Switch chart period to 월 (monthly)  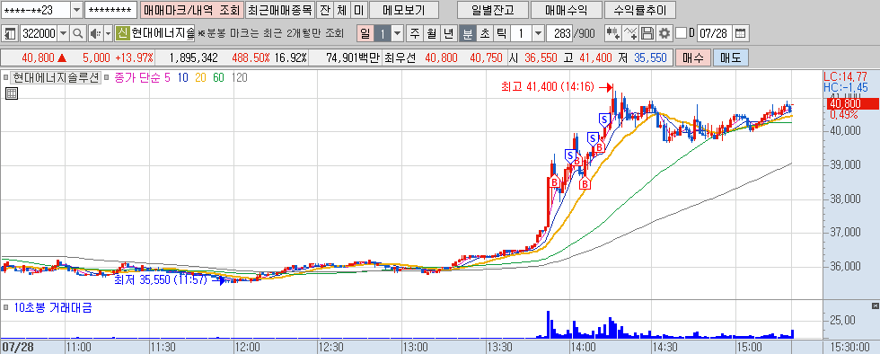(x=432, y=34)
